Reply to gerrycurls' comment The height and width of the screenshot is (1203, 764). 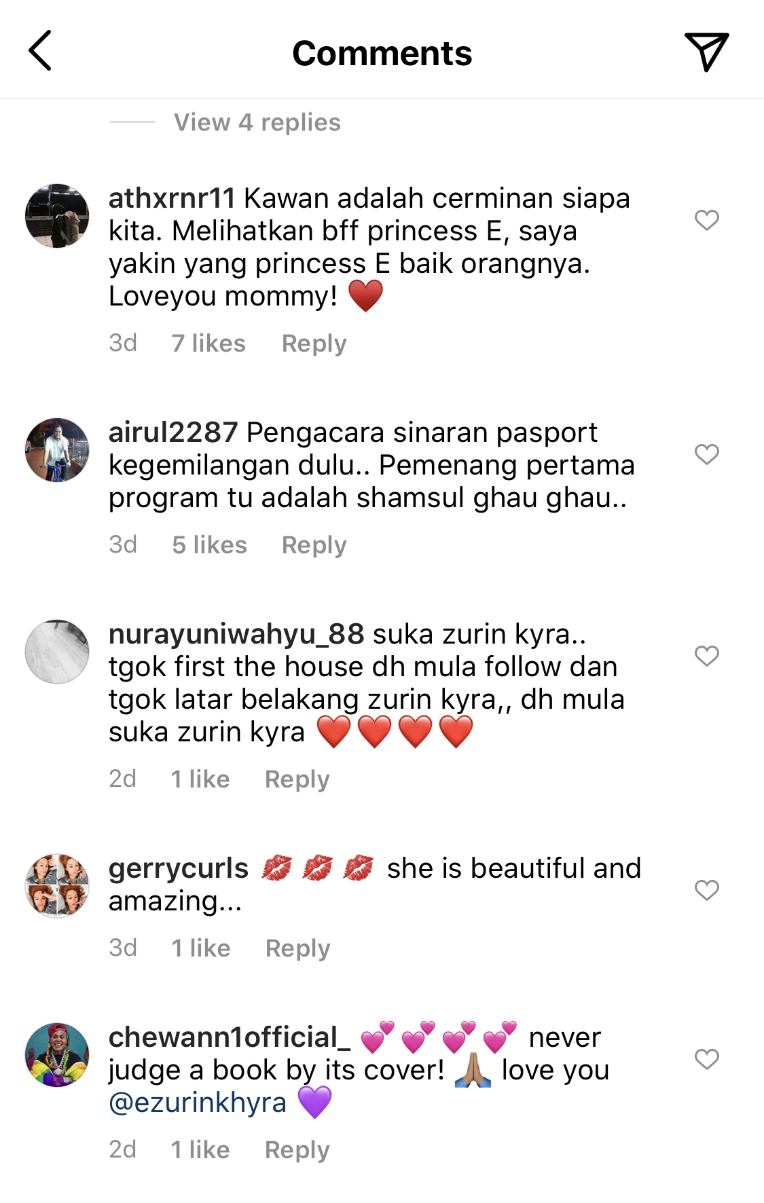point(298,948)
